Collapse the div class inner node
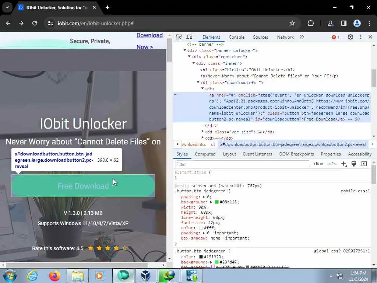Viewport: 377px width, 283px height. click(194, 63)
